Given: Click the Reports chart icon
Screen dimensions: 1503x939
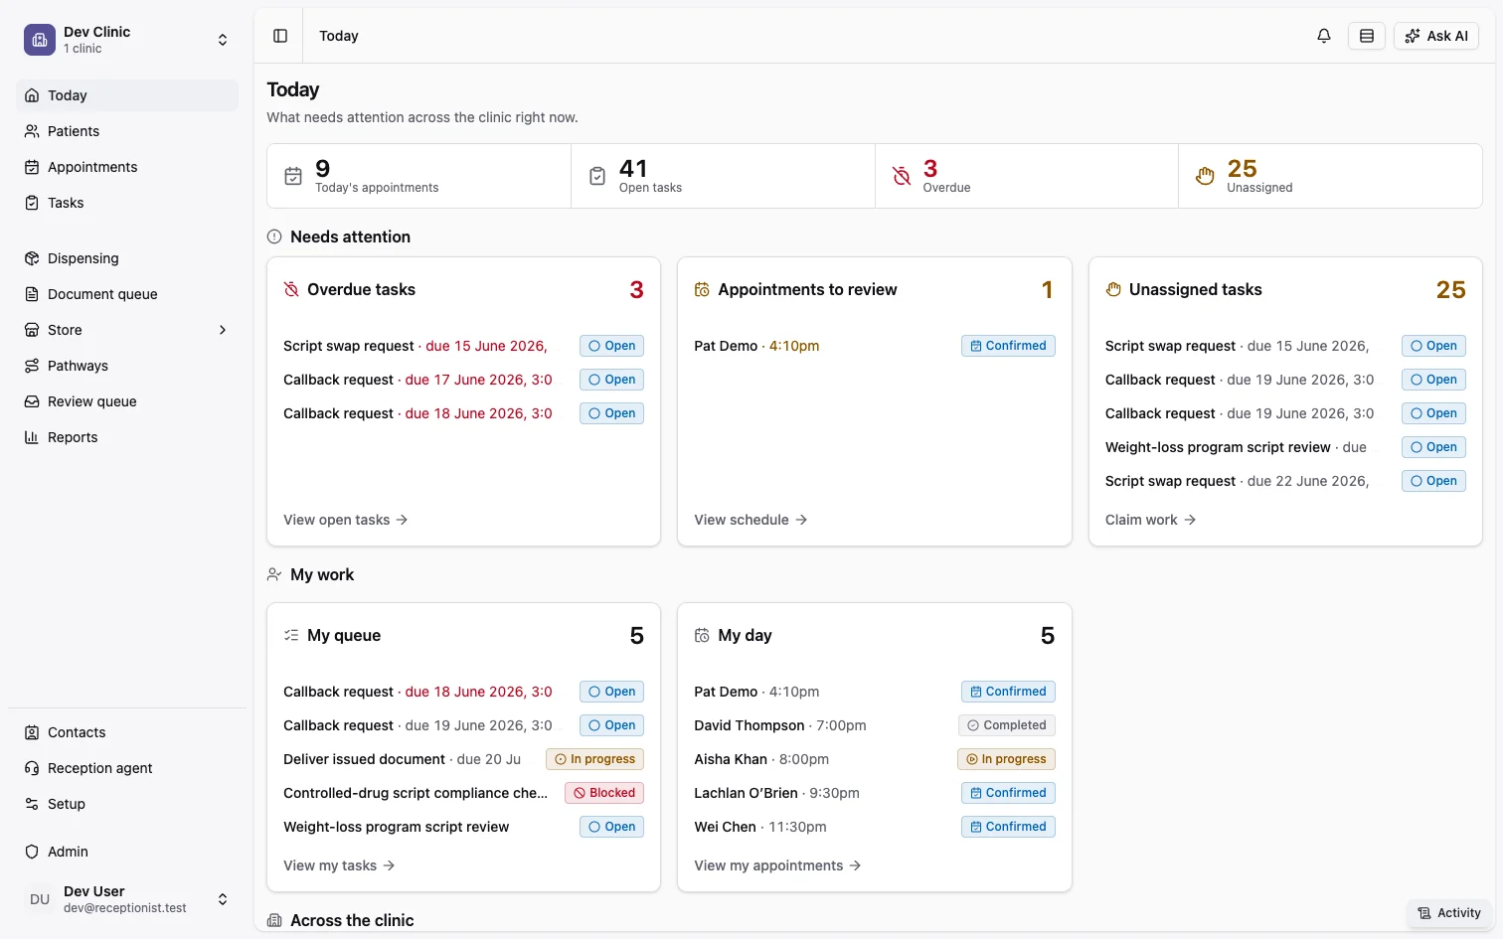Looking at the screenshot, I should coord(32,437).
